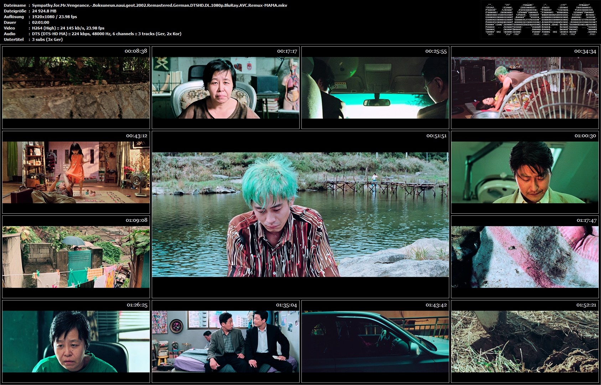Open thumbnail at timestamp 00:08:38
Viewport: 601px width, 385px height.
click(76, 87)
